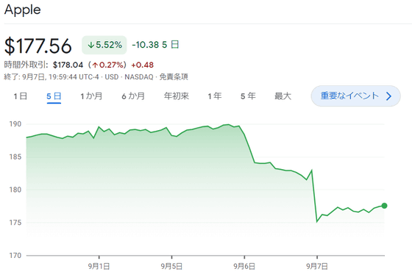Select the 5年 range tab
The width and height of the screenshot is (412, 280).
(x=248, y=96)
